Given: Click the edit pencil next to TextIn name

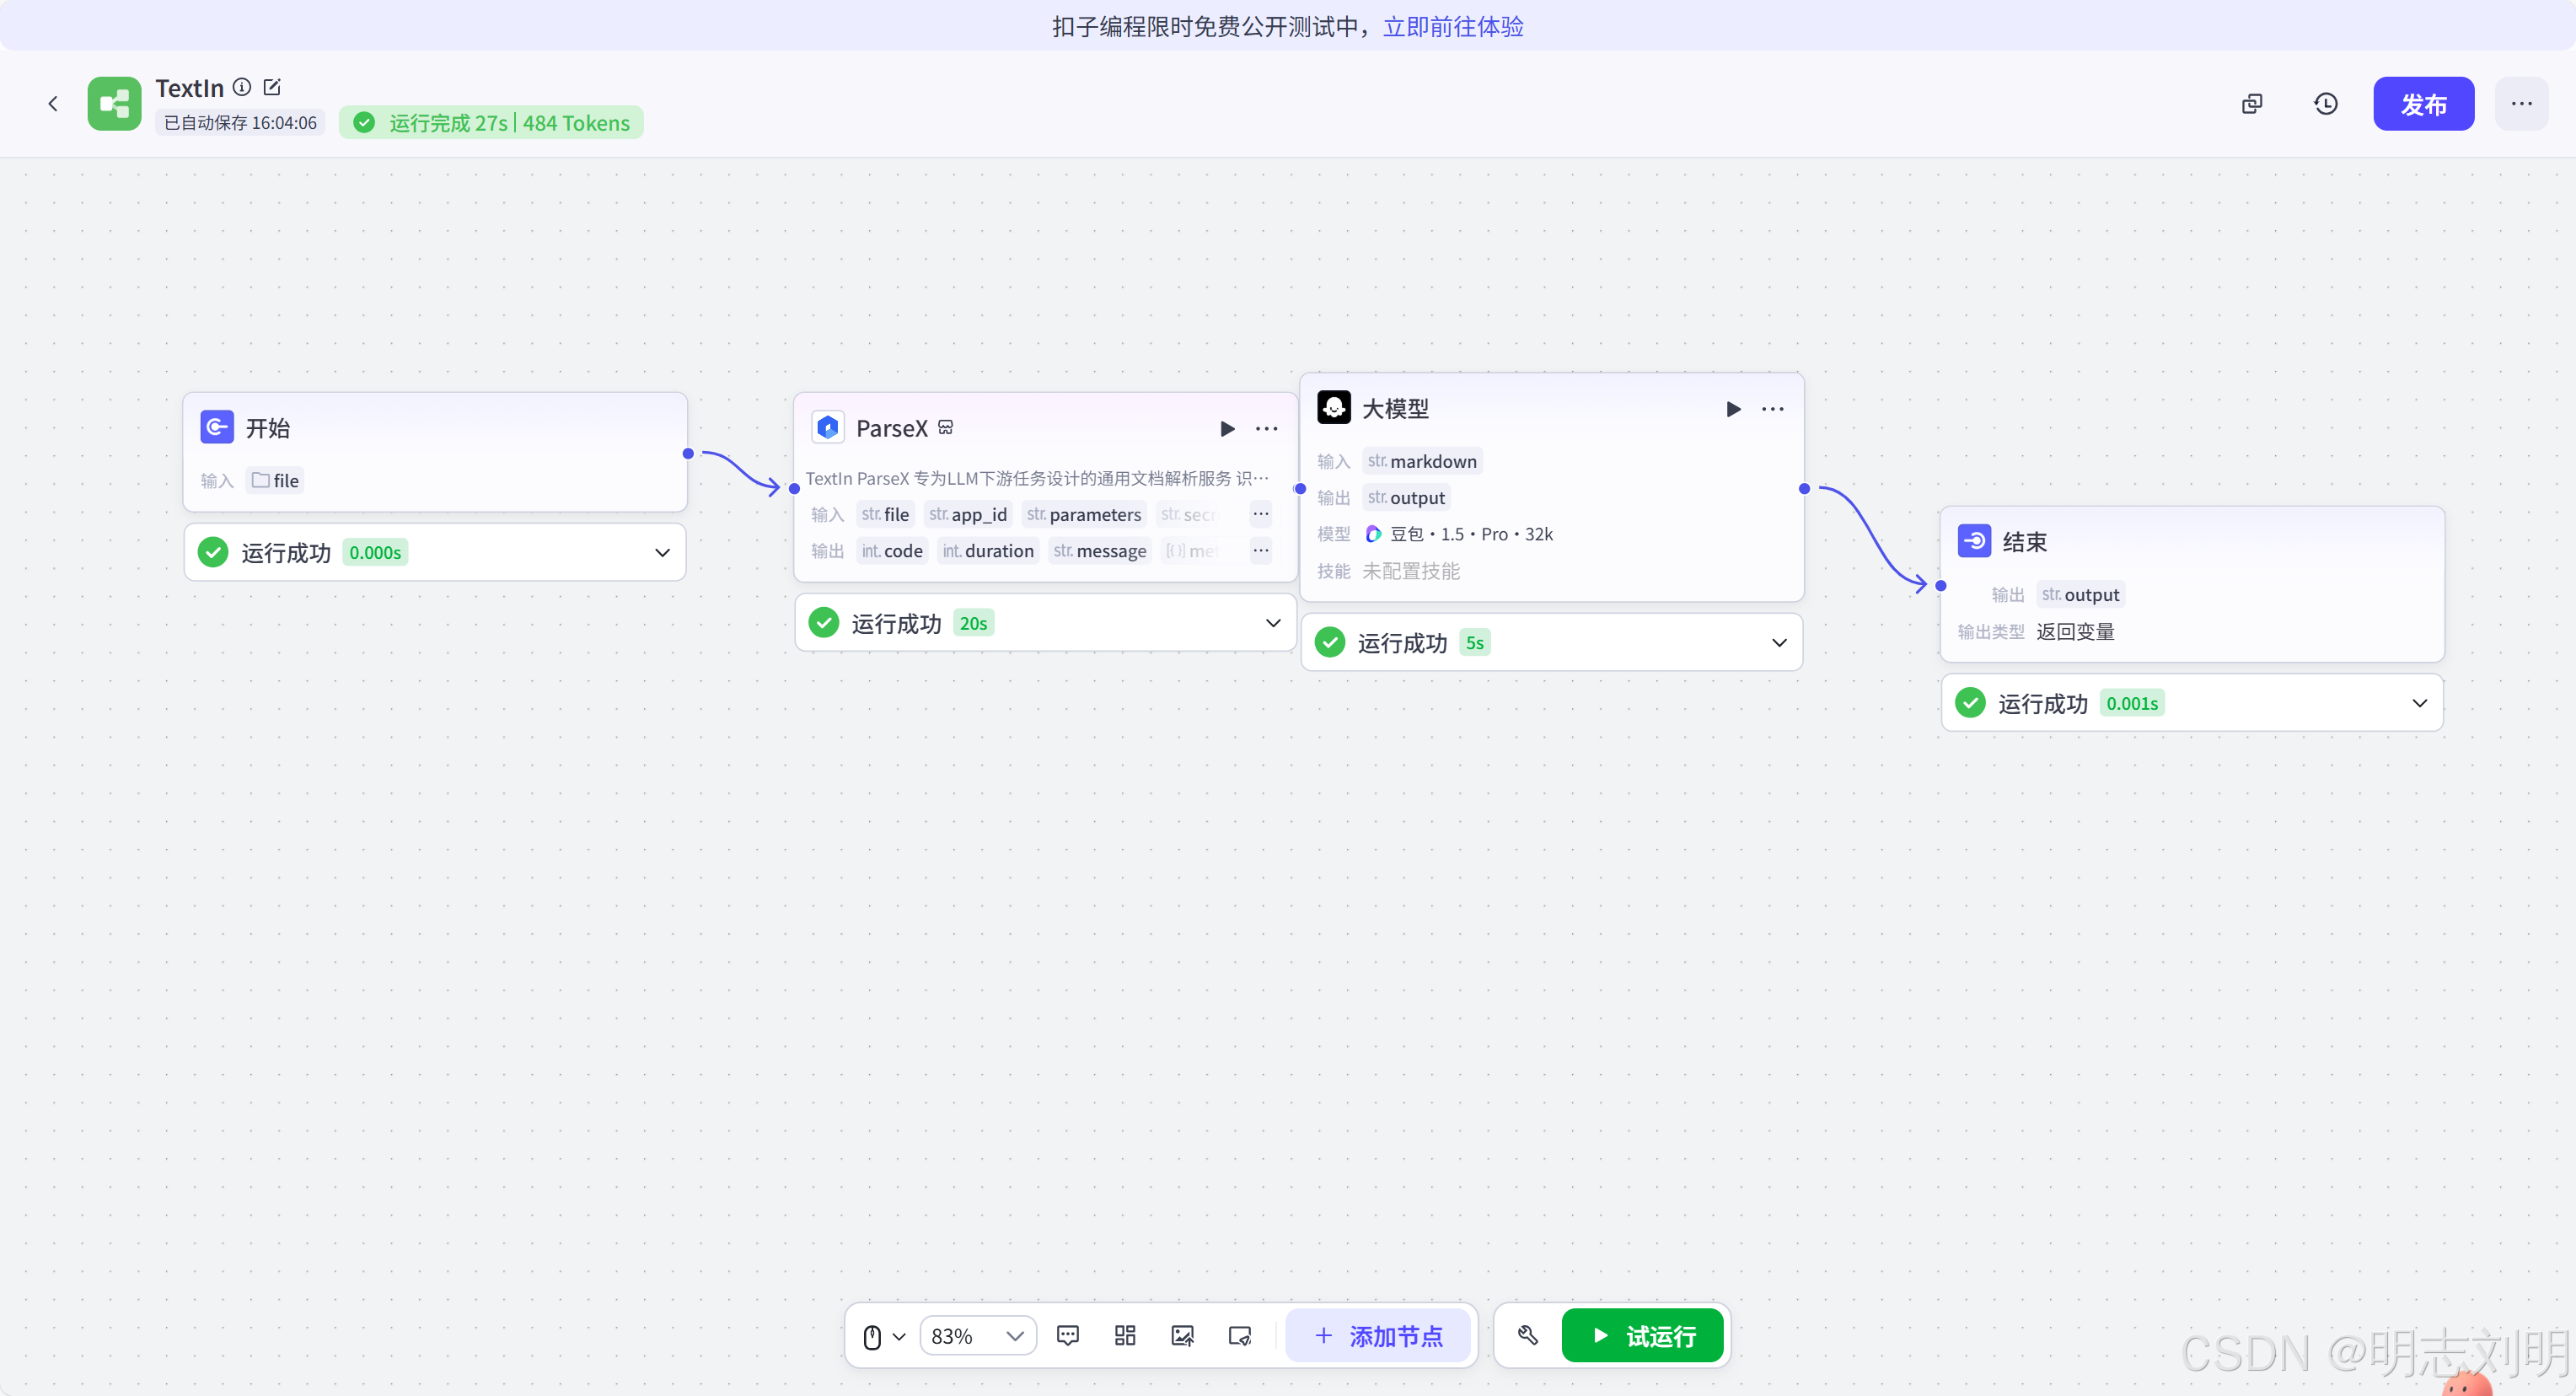Looking at the screenshot, I should (x=272, y=87).
